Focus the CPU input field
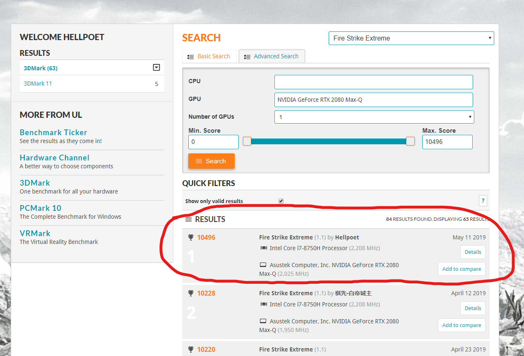 (x=374, y=82)
